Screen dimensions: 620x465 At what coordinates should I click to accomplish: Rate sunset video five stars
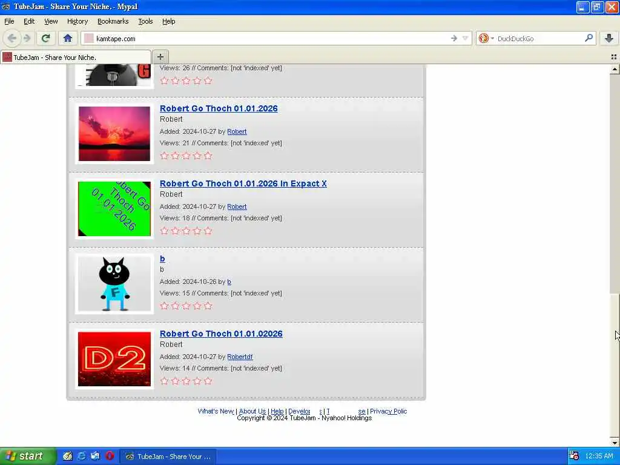coord(208,156)
